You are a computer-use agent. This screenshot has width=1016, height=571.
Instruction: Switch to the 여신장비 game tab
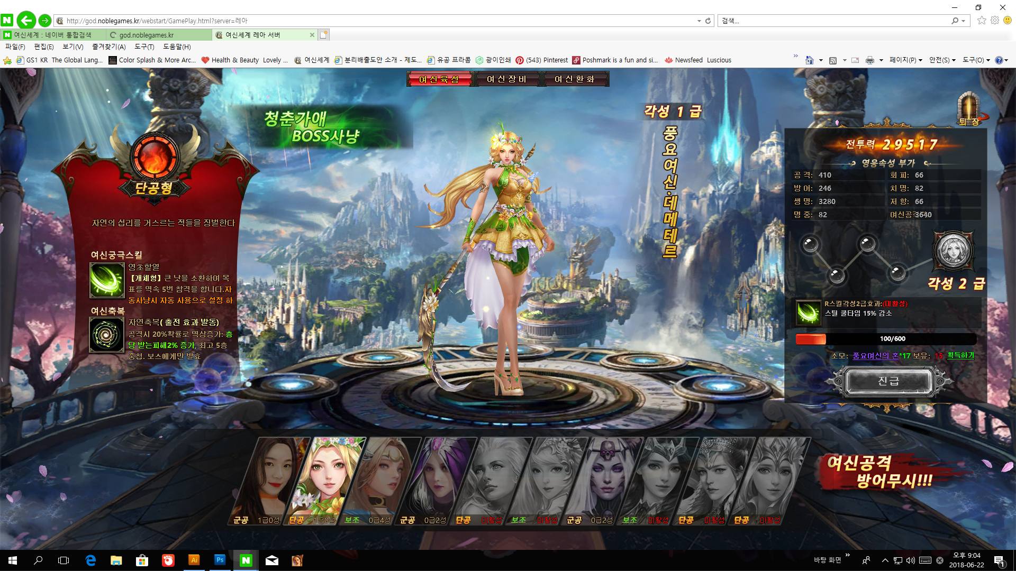pyautogui.click(x=506, y=79)
